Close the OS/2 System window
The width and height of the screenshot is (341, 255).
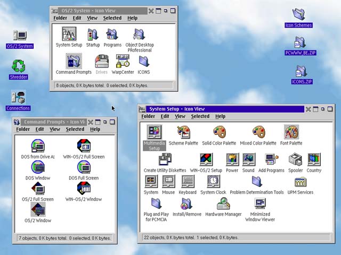click(151, 11)
